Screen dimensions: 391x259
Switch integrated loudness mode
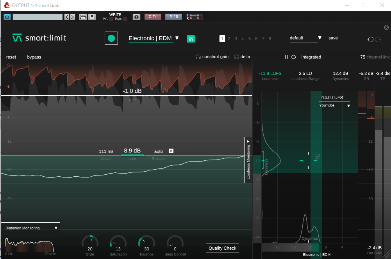[311, 57]
